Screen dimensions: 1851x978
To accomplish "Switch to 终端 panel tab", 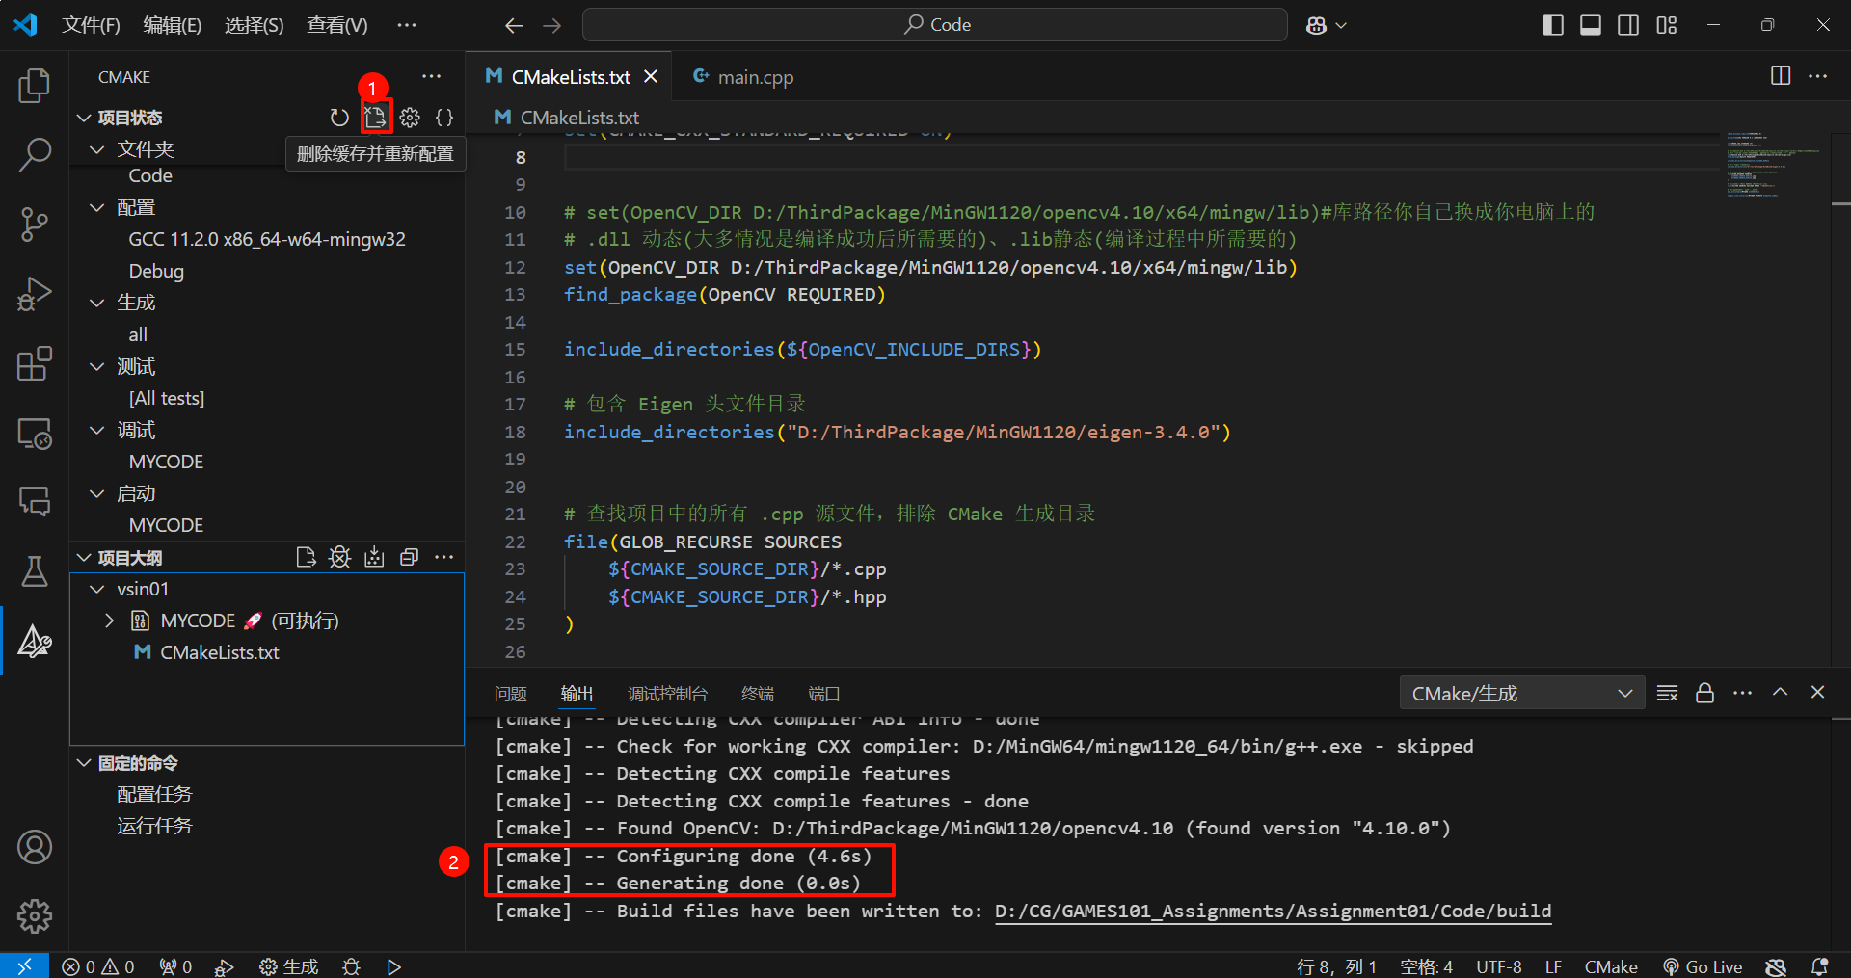I will click(758, 694).
